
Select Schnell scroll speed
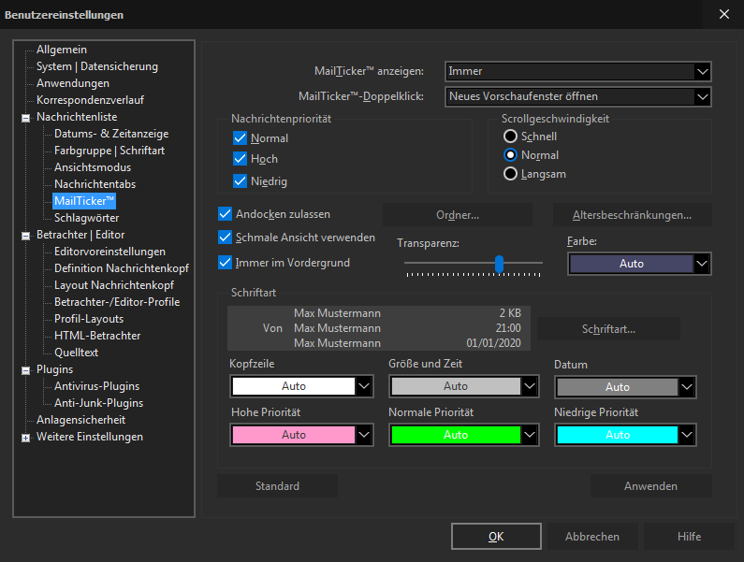pyautogui.click(x=510, y=137)
